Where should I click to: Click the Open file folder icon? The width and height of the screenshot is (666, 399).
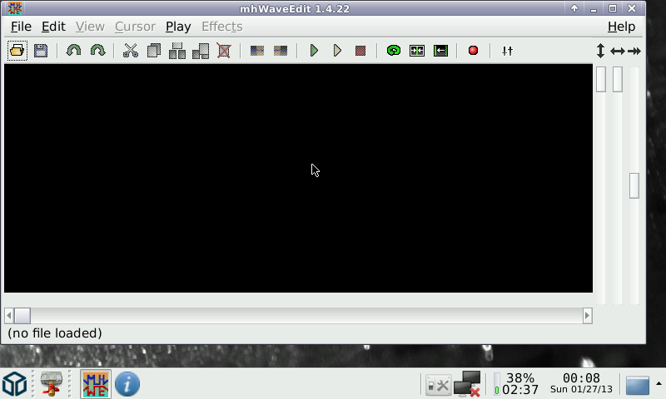point(17,51)
